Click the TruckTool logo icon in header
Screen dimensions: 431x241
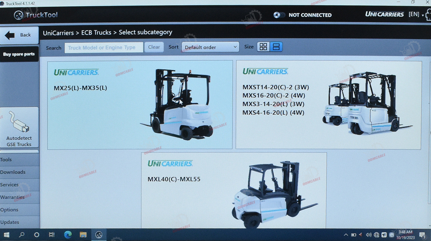coord(19,15)
